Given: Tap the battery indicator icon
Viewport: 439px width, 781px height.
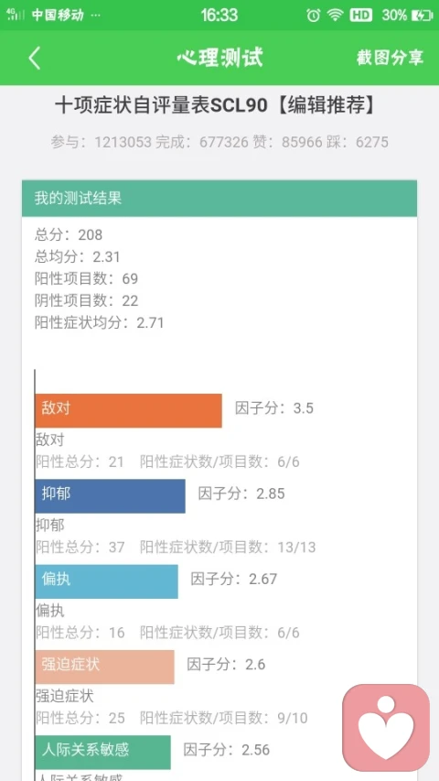Looking at the screenshot, I should tap(423, 16).
